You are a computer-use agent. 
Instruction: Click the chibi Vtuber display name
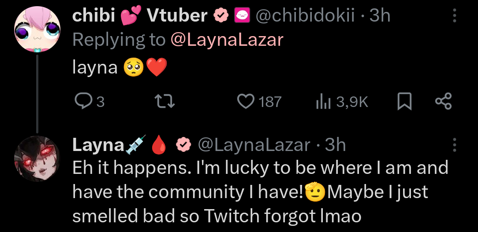pyautogui.click(x=140, y=16)
